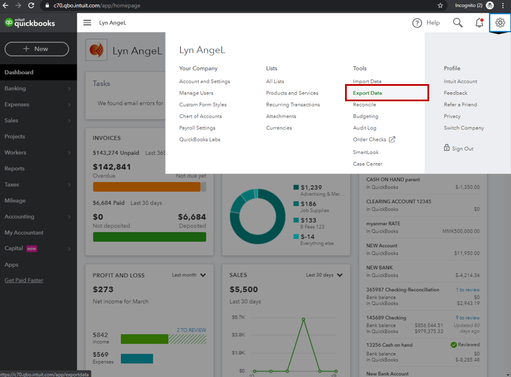Open Manage Users
This screenshot has width=511, height=377.
click(x=196, y=93)
